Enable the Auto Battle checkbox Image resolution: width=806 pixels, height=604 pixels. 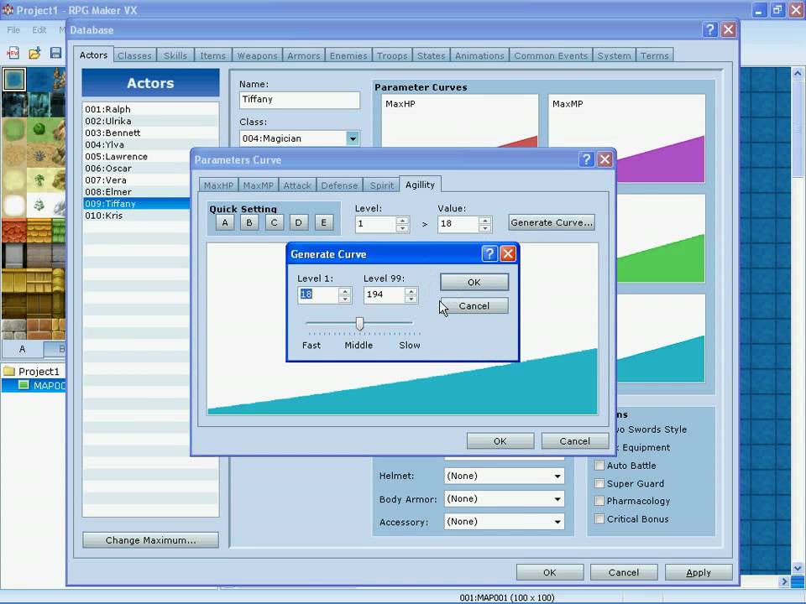coord(599,466)
